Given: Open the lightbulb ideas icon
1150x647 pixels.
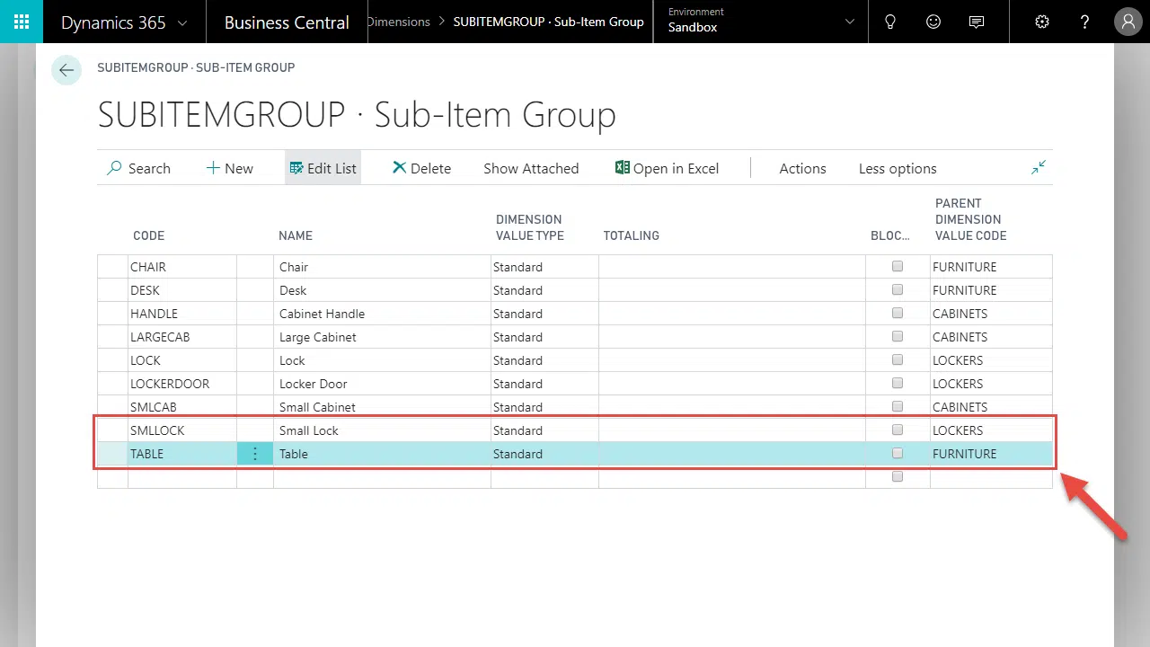Looking at the screenshot, I should coord(890,22).
